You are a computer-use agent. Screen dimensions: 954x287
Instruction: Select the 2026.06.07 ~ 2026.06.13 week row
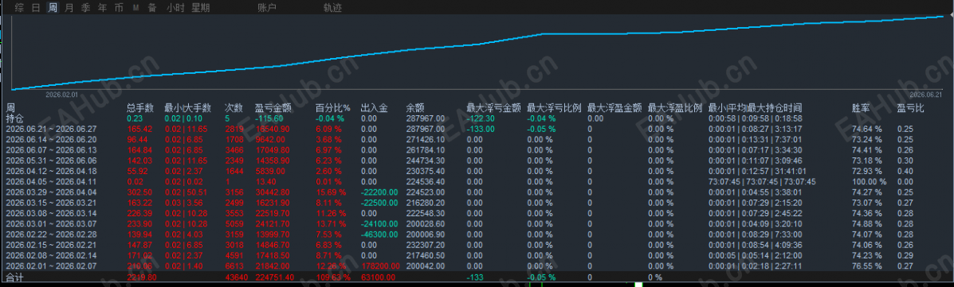point(477,150)
